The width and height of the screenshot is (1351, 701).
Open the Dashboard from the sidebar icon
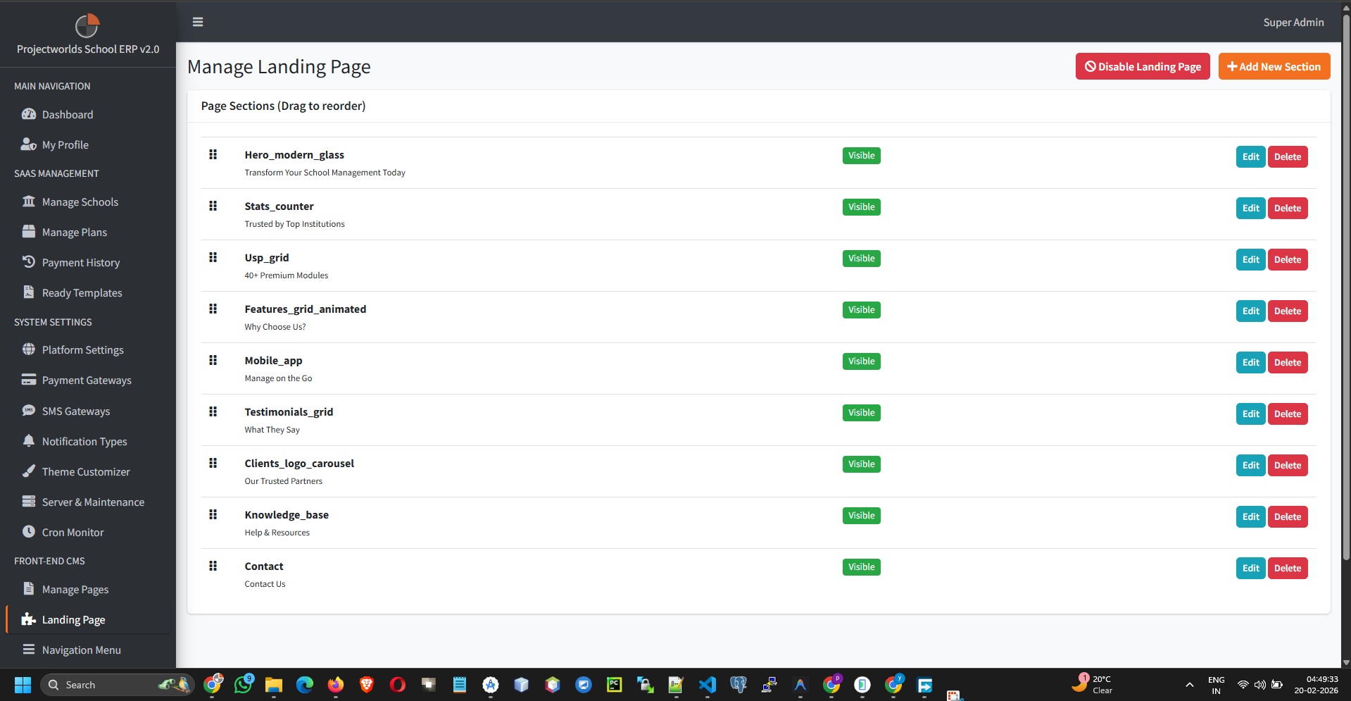pos(29,114)
